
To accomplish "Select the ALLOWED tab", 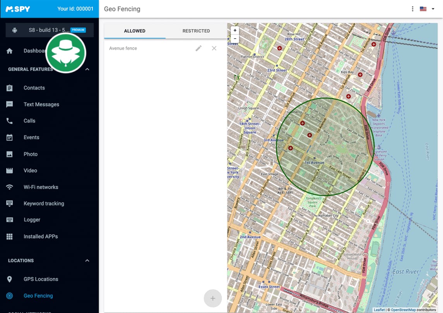I will 135,31.
